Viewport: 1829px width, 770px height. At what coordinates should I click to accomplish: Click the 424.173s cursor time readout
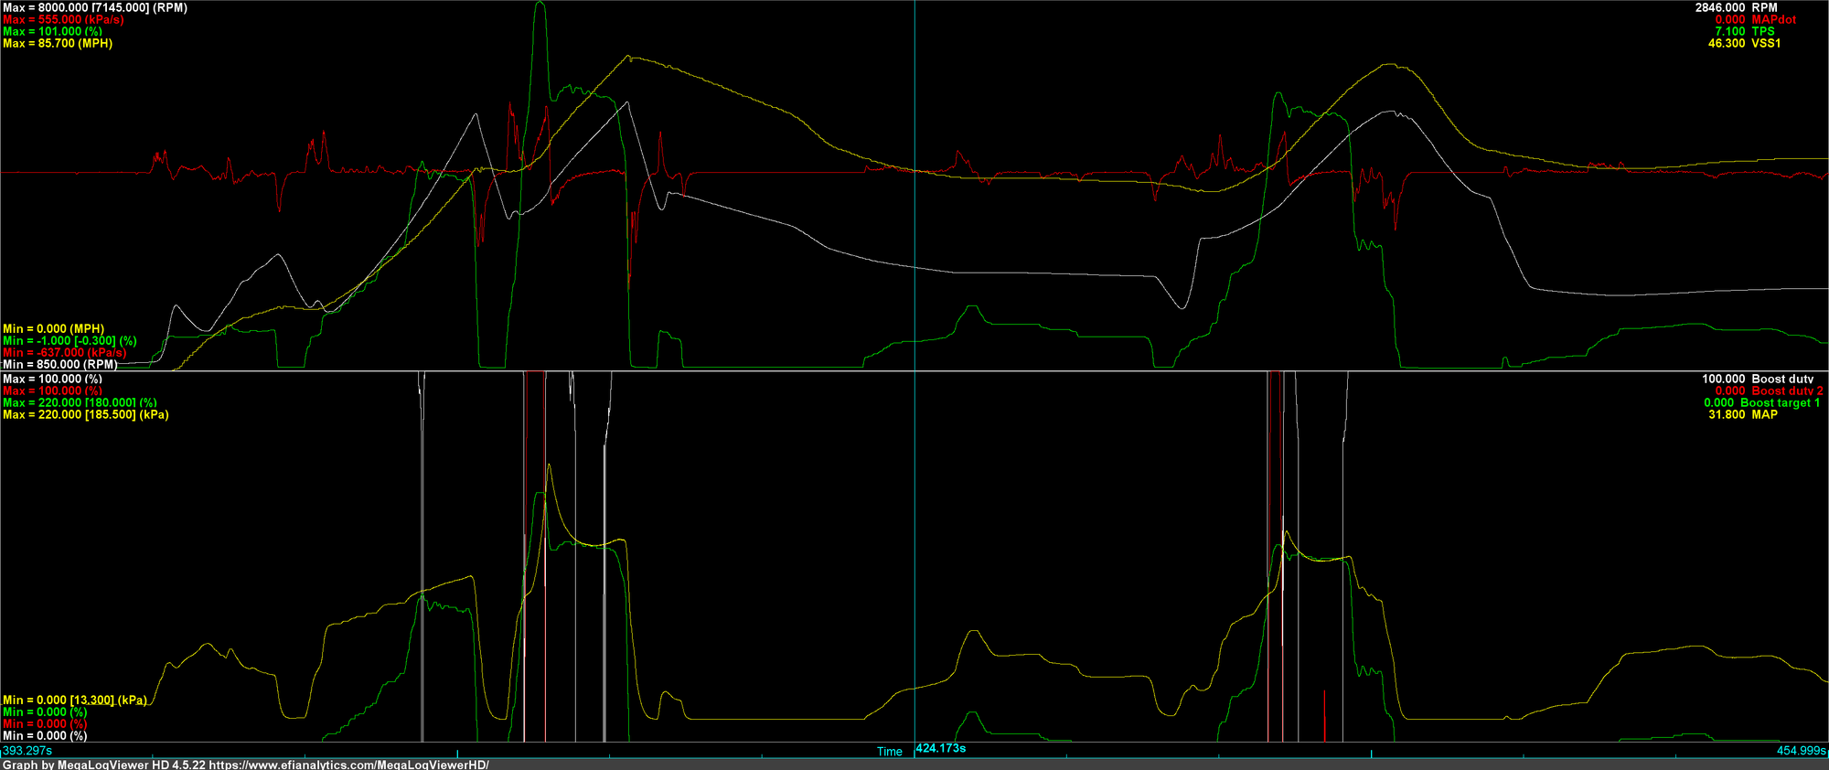[941, 748]
